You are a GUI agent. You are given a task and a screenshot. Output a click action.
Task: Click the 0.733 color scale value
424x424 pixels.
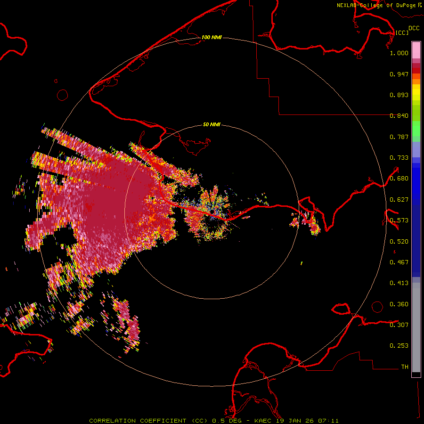pos(399,158)
